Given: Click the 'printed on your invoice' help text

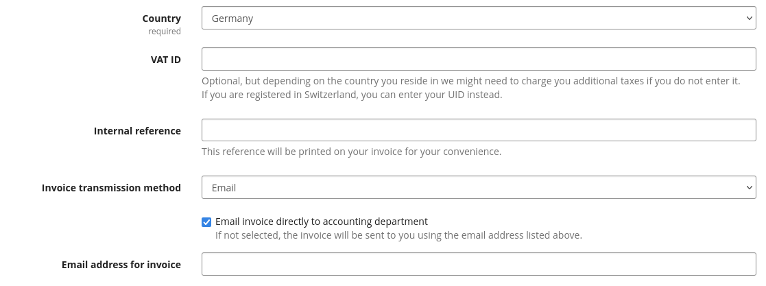Looking at the screenshot, I should 351,152.
